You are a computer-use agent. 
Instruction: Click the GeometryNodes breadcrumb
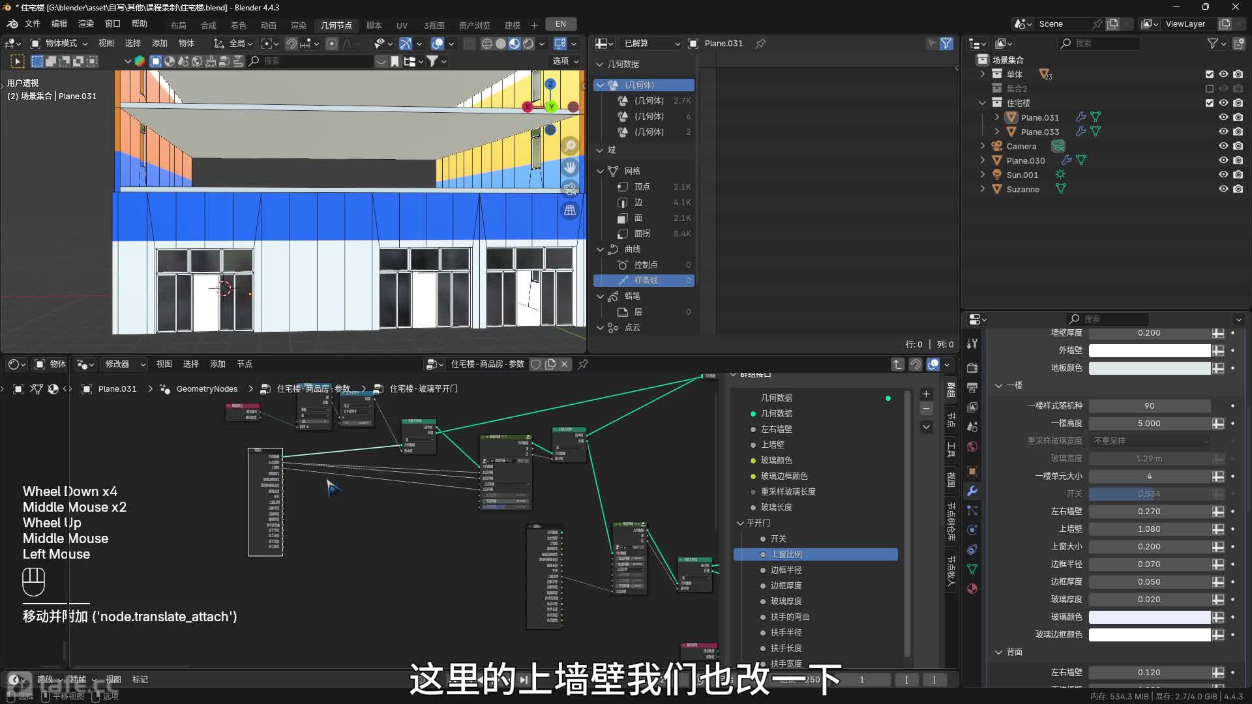207,389
